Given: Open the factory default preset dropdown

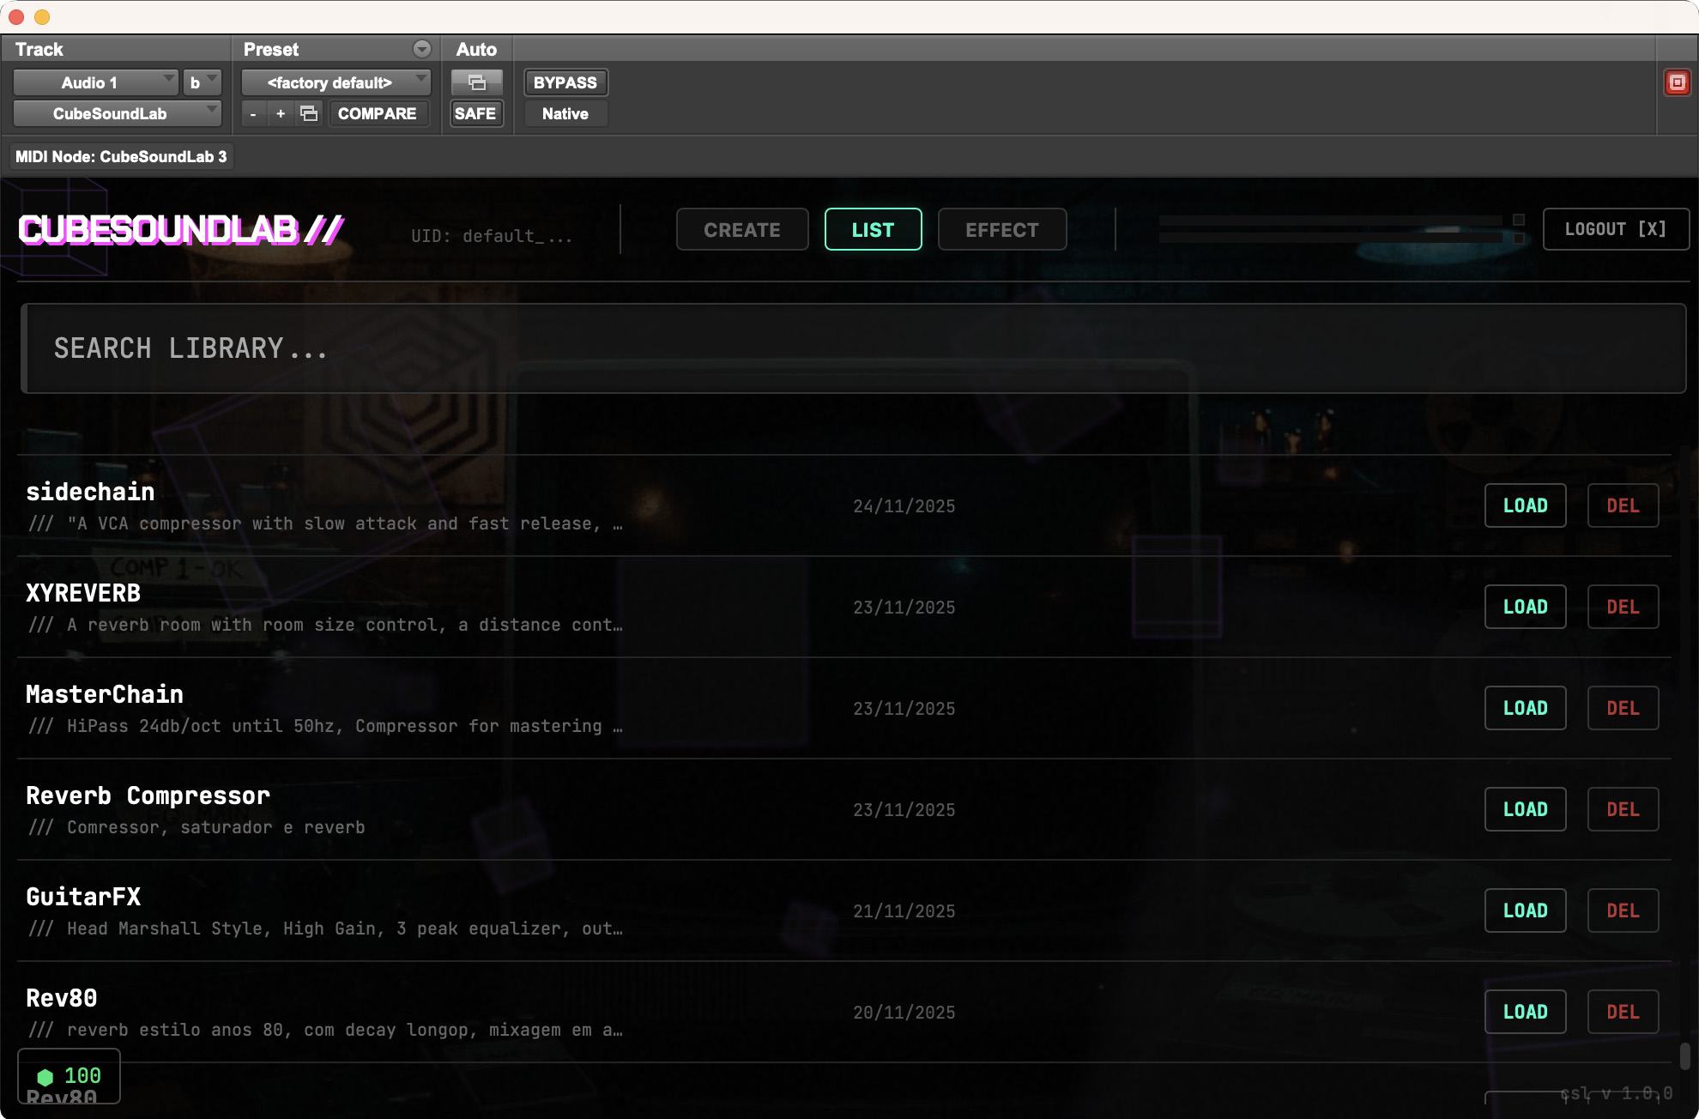Looking at the screenshot, I should [336, 82].
